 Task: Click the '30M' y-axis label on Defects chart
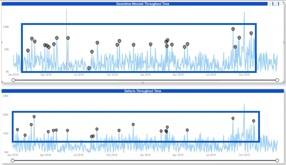tap(5, 96)
